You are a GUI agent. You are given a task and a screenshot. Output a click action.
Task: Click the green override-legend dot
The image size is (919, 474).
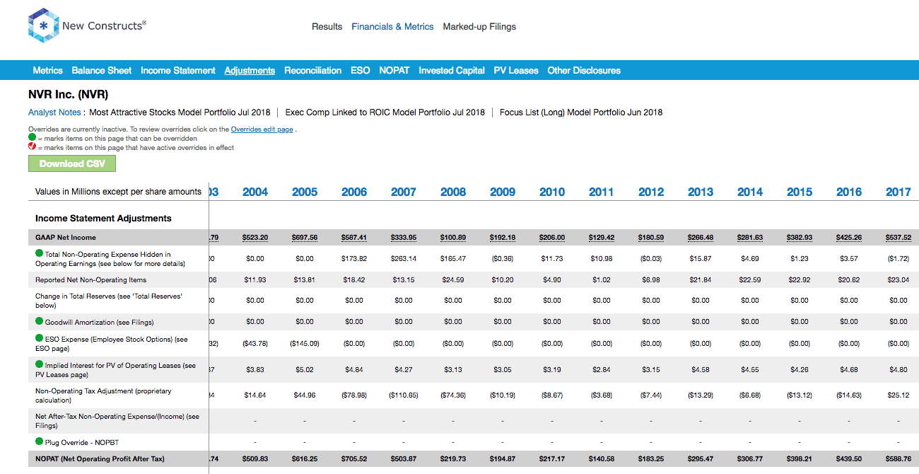coord(32,139)
